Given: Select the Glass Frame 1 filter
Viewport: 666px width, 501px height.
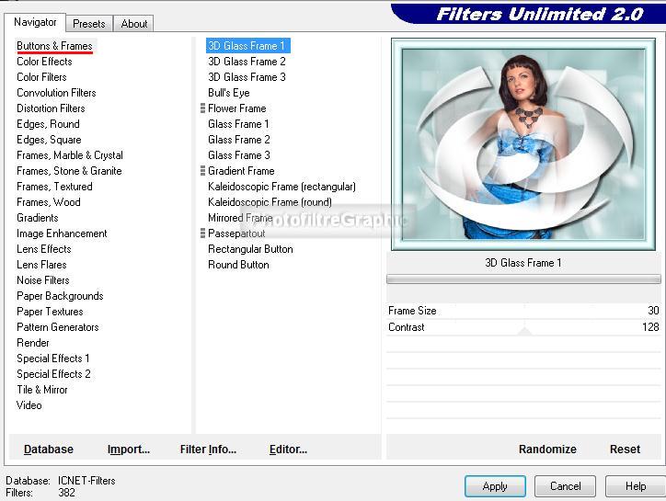Looking at the screenshot, I should [238, 124].
